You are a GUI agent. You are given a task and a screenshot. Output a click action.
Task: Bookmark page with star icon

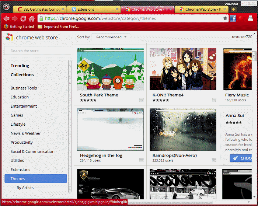point(225,18)
